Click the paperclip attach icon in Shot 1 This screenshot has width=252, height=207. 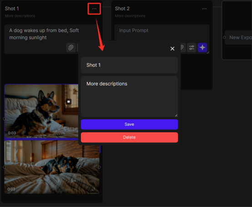pyautogui.click(x=71, y=48)
